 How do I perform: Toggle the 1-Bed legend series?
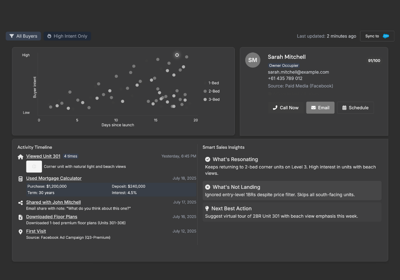[211, 83]
